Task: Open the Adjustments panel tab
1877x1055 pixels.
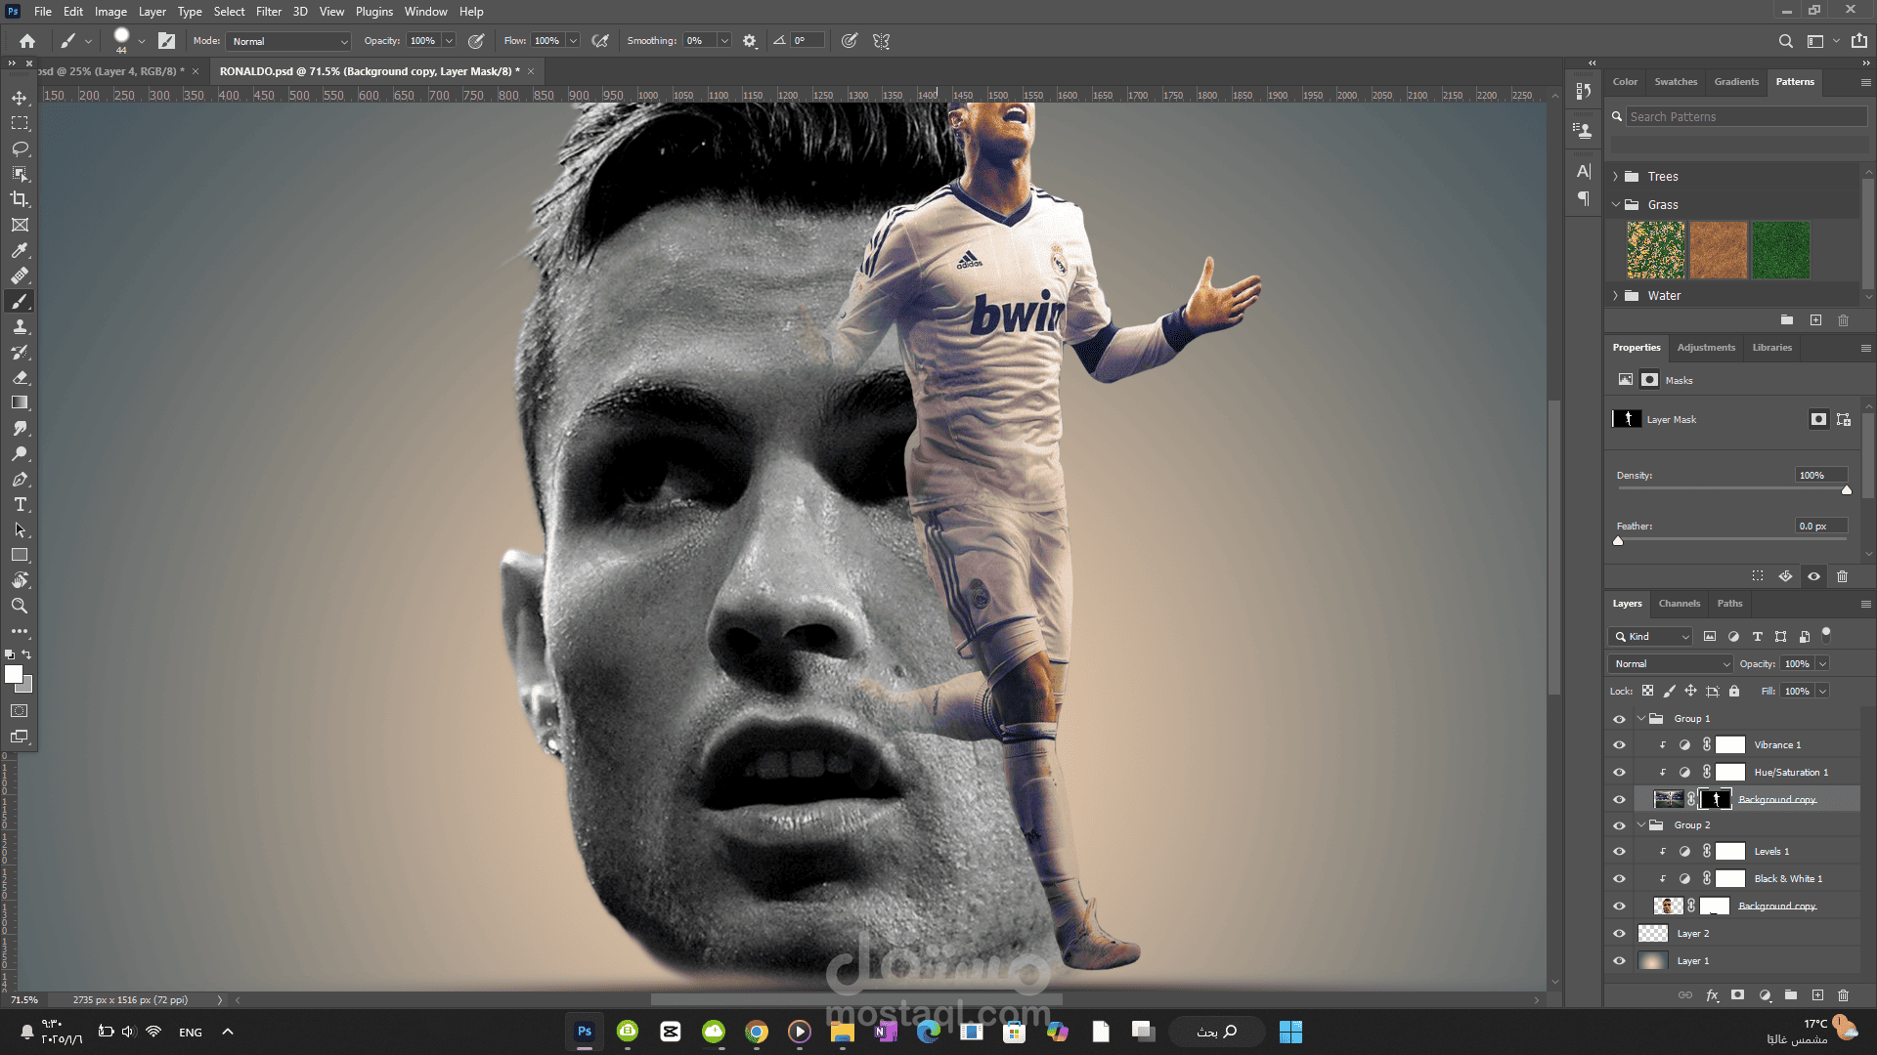Action: (1706, 348)
